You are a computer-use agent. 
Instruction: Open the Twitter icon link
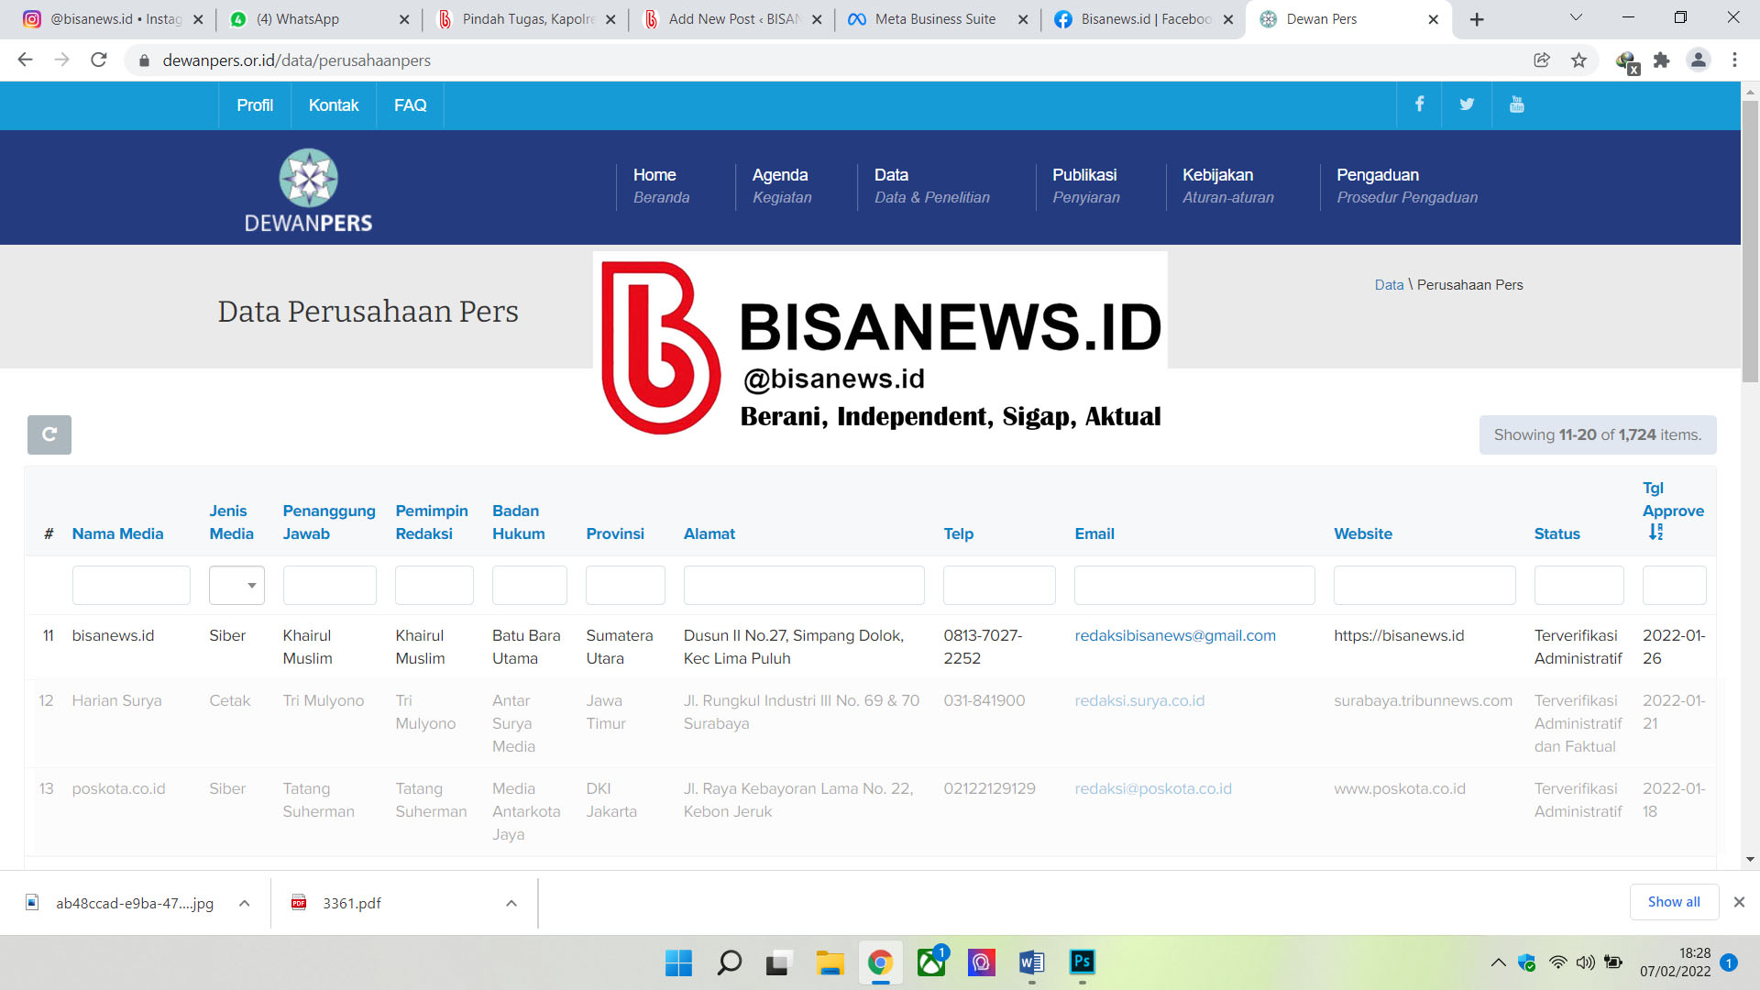point(1467,104)
